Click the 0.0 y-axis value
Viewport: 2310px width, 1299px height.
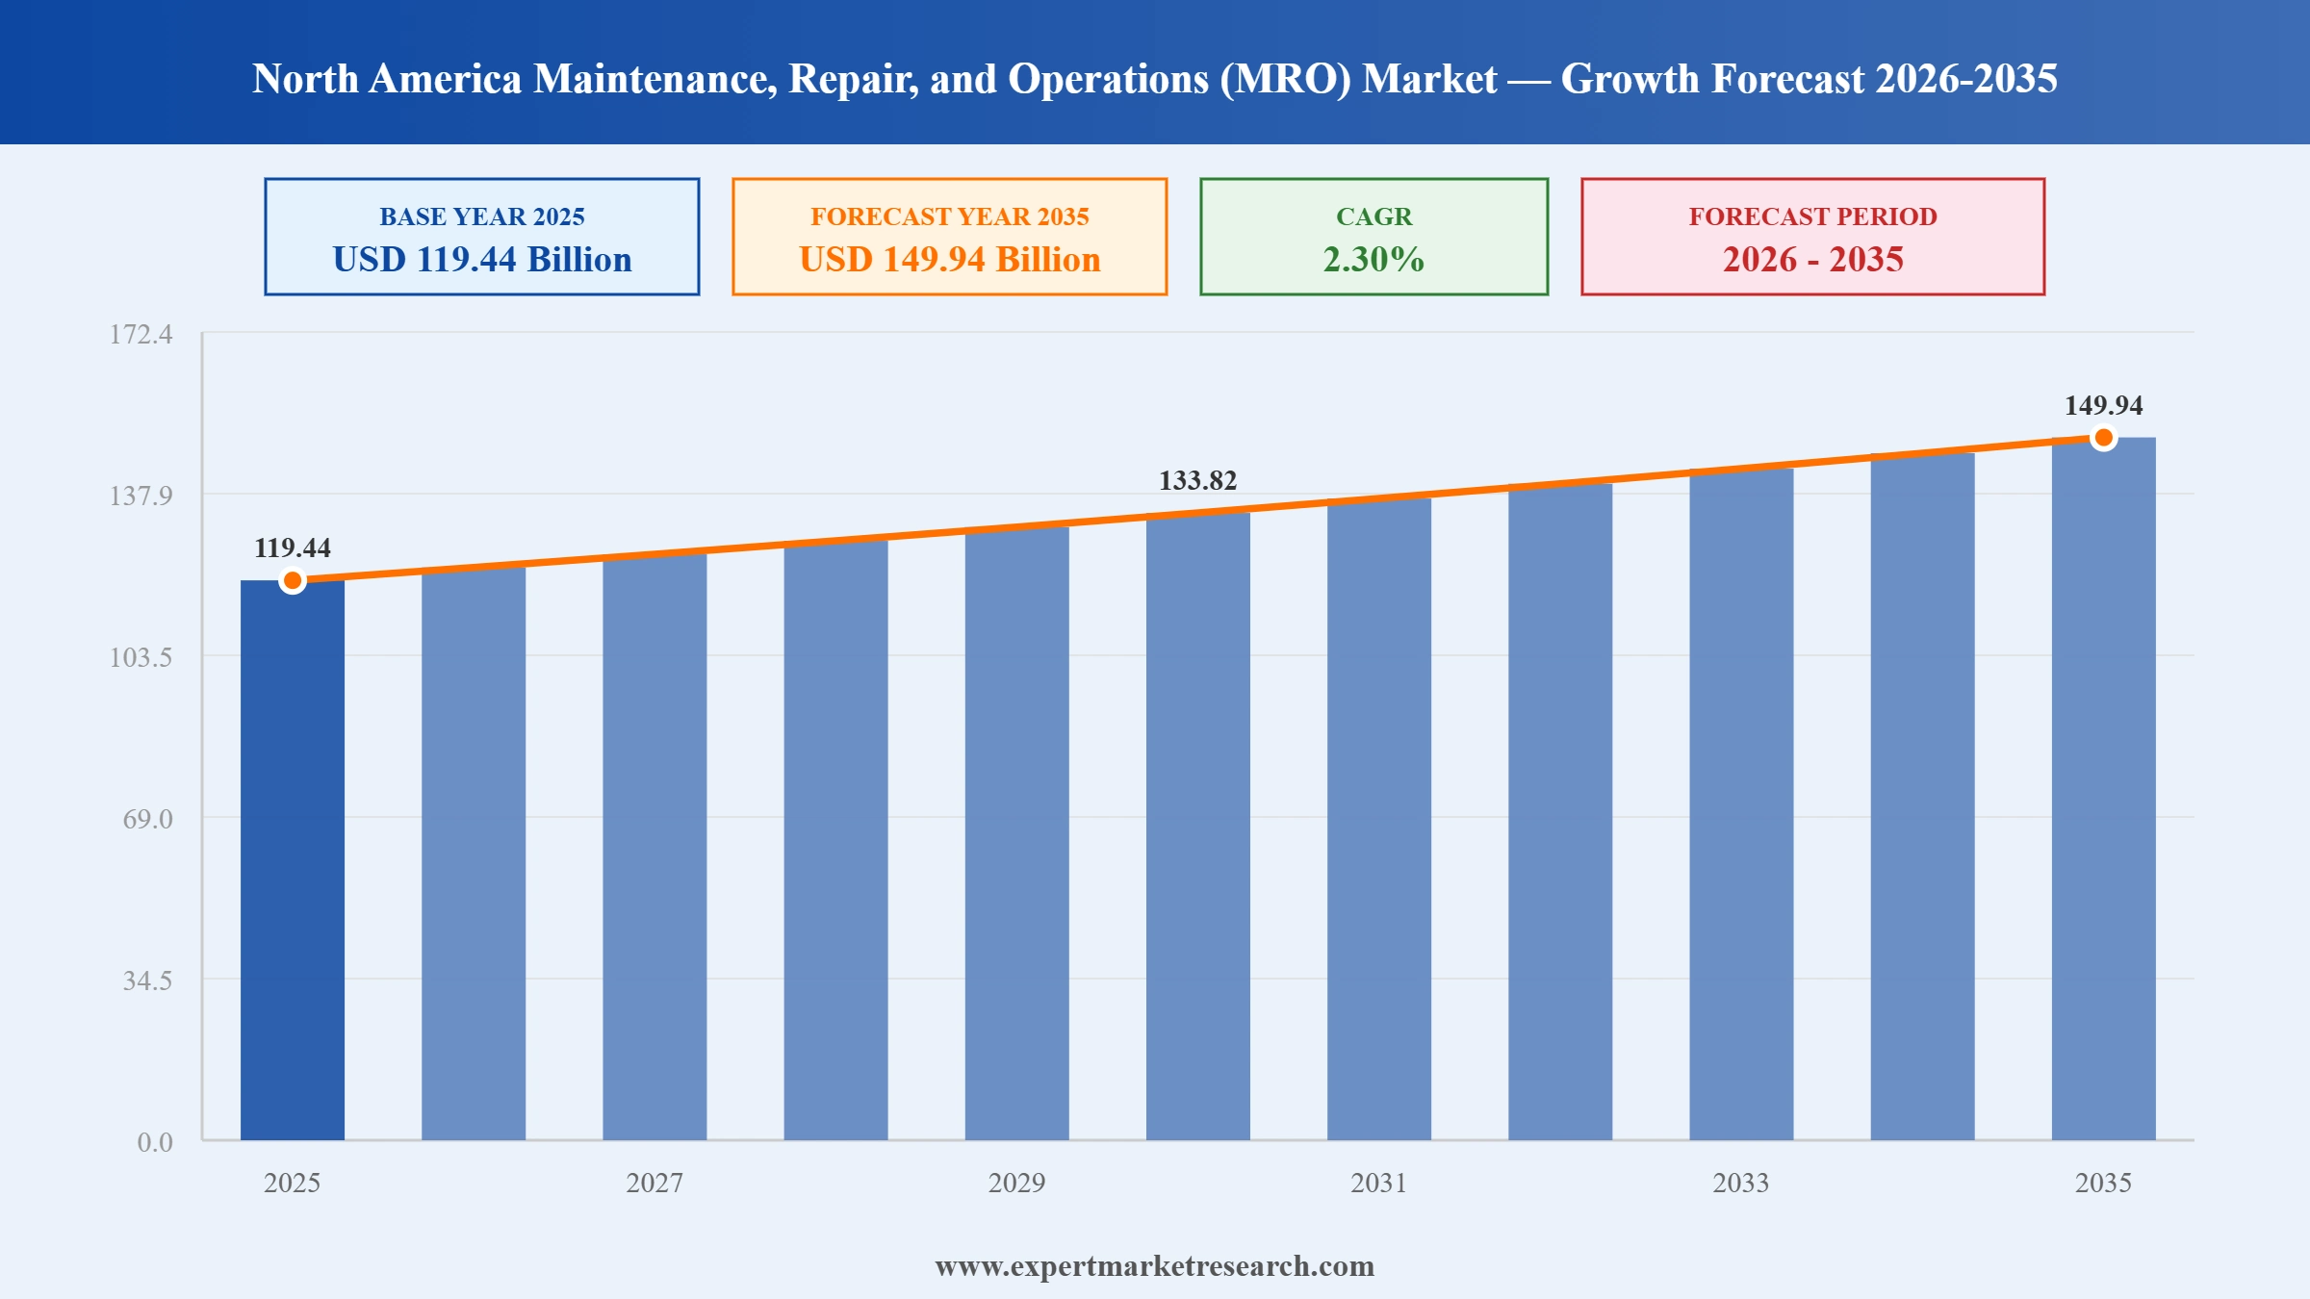click(x=155, y=1142)
